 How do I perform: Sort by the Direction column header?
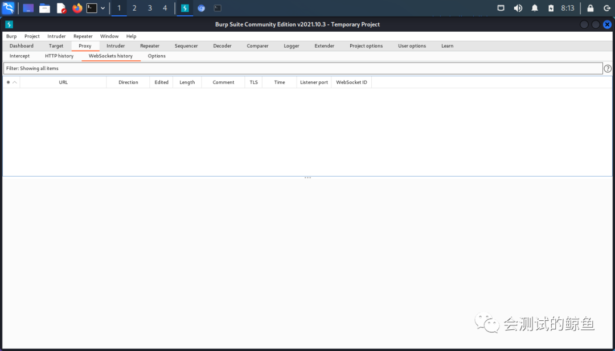128,82
